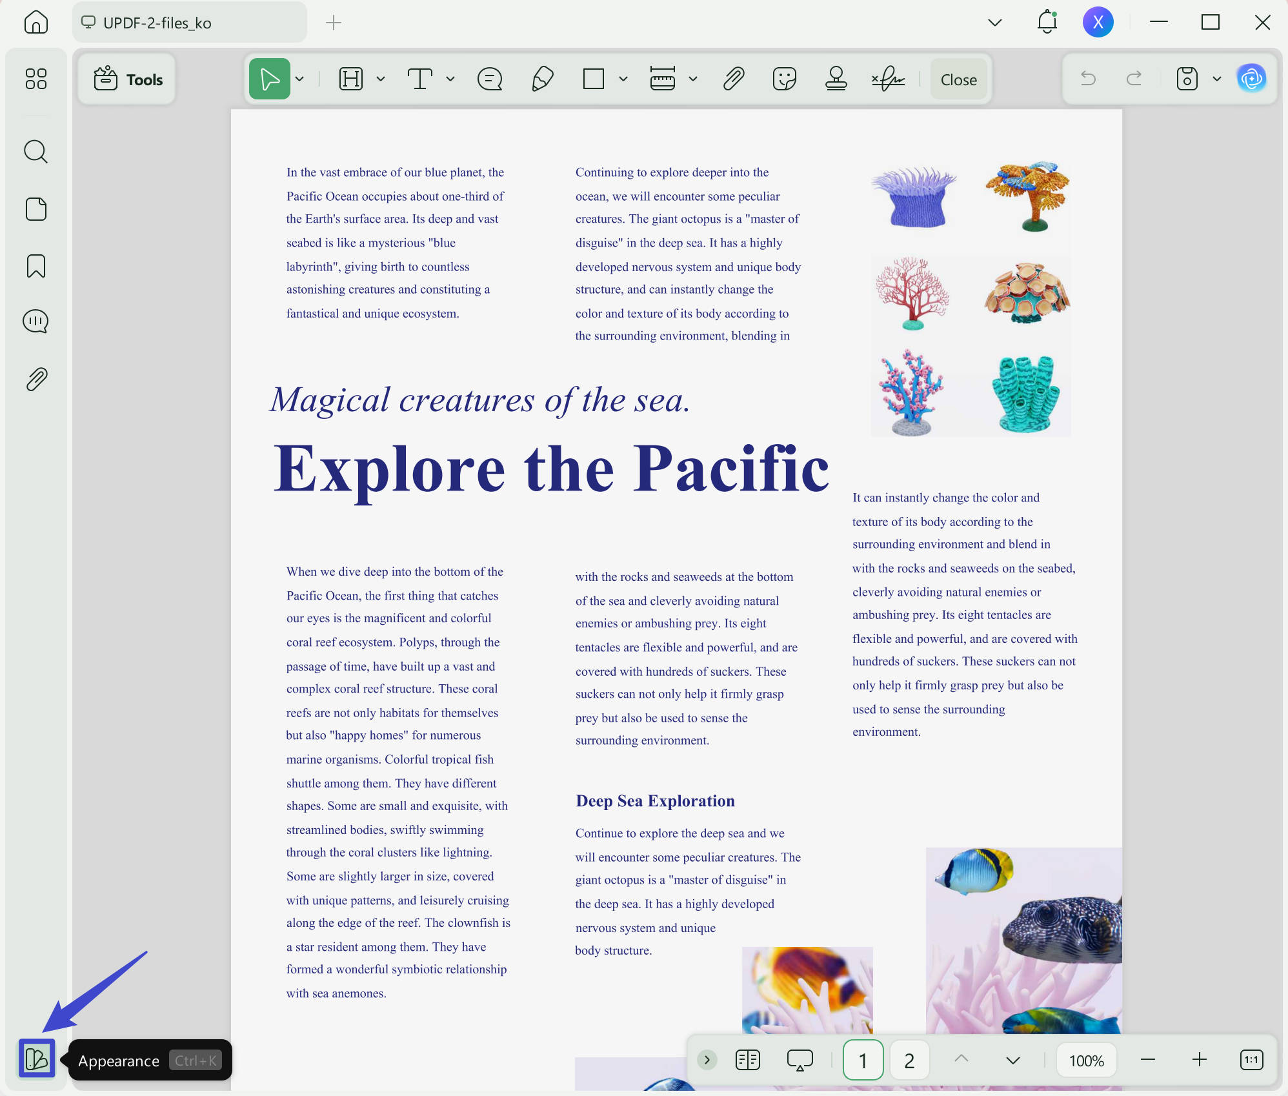Expand the Highlight tool dropdown arrow
The height and width of the screenshot is (1096, 1288).
point(381,79)
